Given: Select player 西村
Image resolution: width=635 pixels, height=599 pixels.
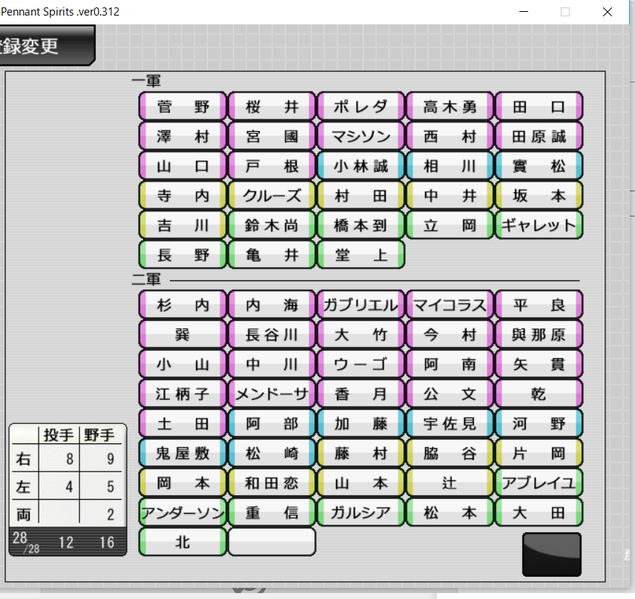Looking at the screenshot, I should [x=450, y=136].
